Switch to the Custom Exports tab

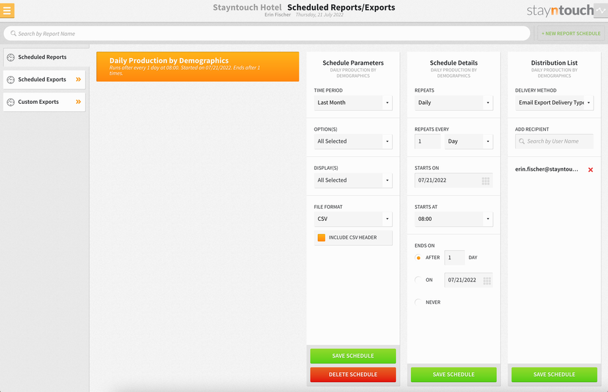(x=44, y=102)
